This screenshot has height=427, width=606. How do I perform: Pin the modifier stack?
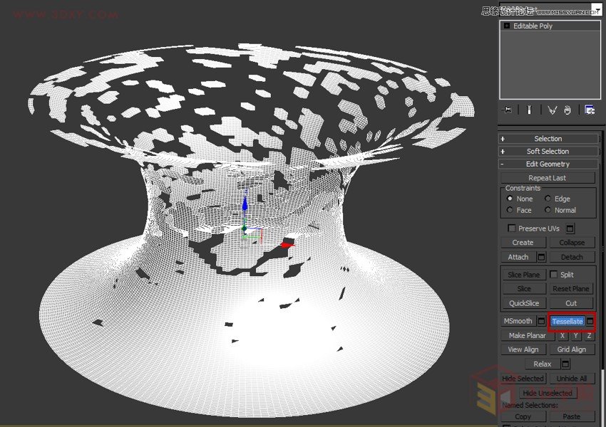(x=507, y=110)
